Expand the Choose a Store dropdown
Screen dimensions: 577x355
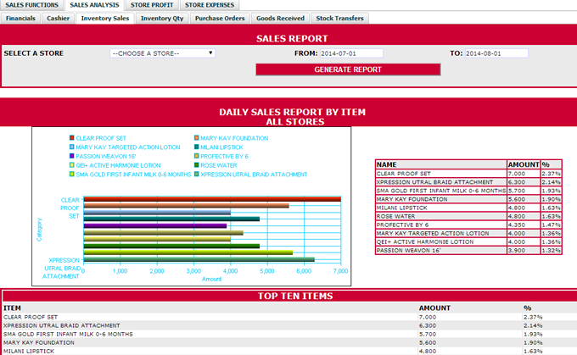click(162, 53)
